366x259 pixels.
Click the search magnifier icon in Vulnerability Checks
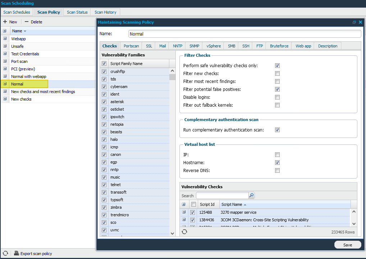click(x=252, y=195)
